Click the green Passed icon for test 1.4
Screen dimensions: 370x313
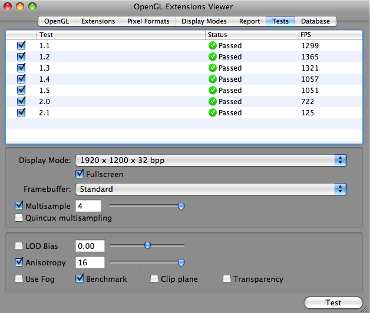pyautogui.click(x=213, y=79)
